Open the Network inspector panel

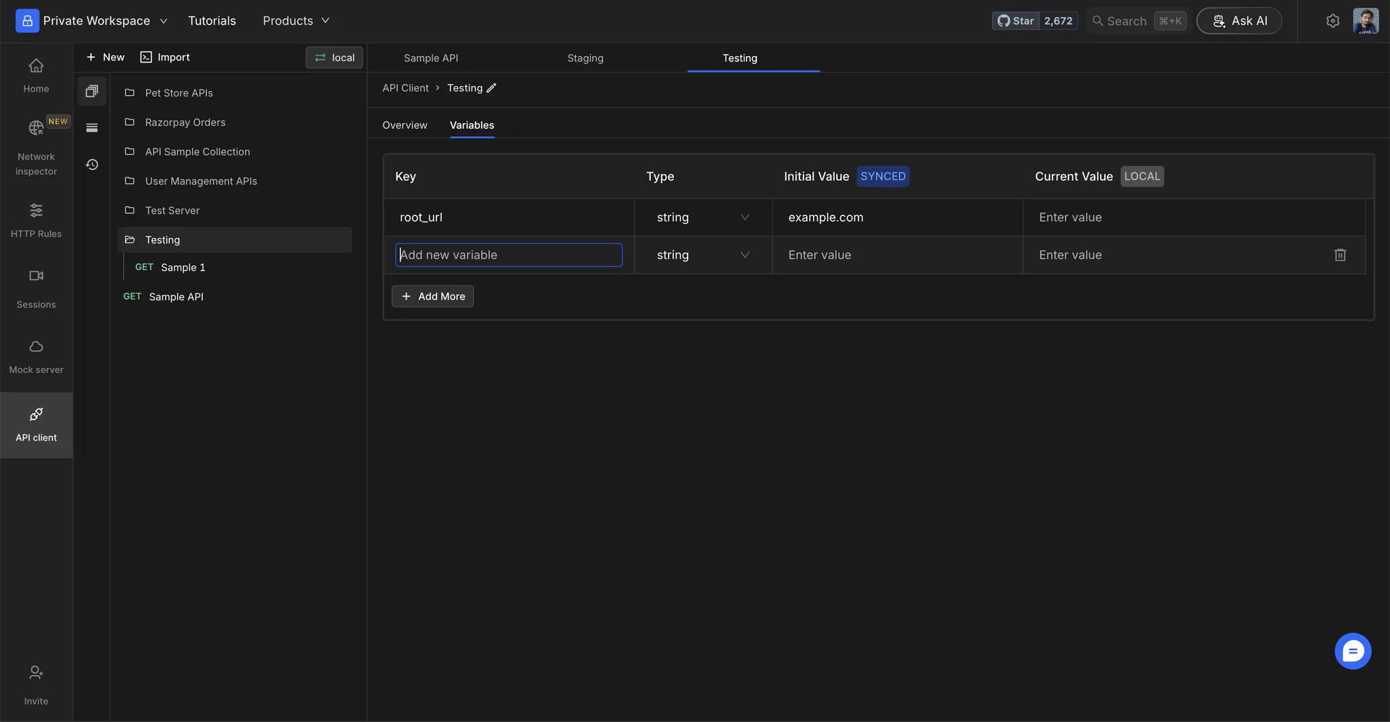point(36,145)
